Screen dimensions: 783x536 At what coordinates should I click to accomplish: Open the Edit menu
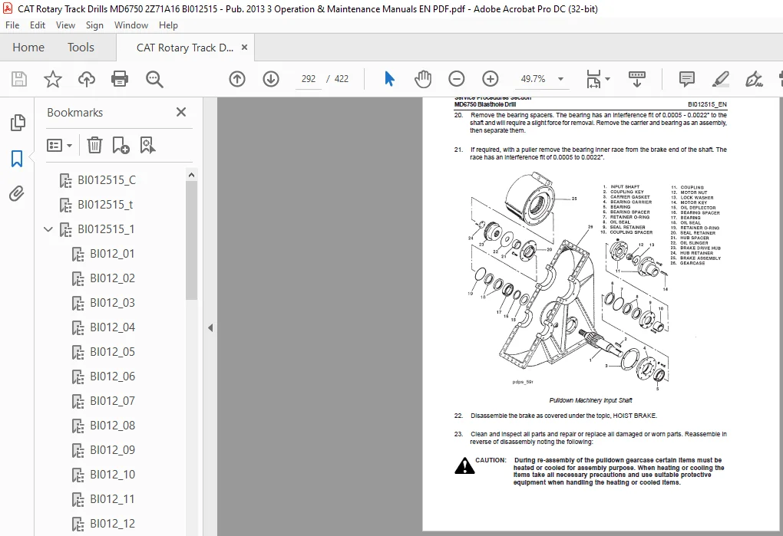pyautogui.click(x=38, y=25)
